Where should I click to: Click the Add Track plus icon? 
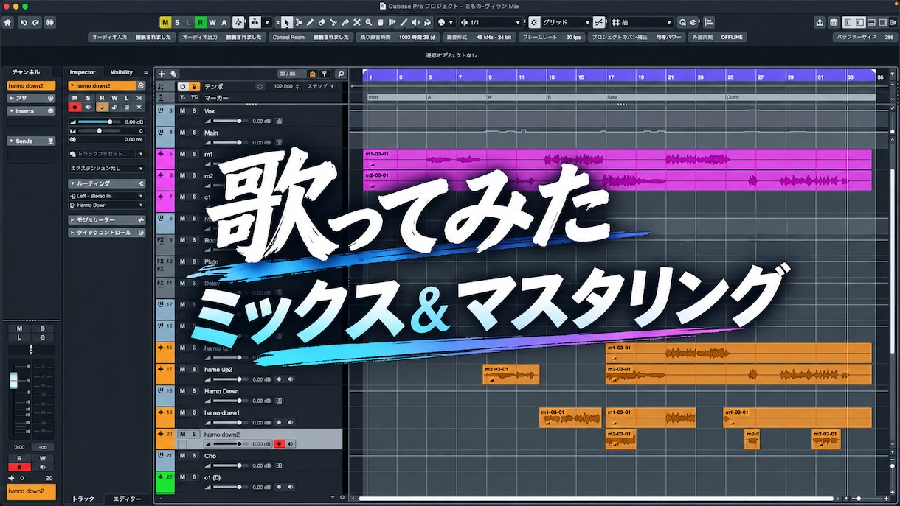[162, 74]
